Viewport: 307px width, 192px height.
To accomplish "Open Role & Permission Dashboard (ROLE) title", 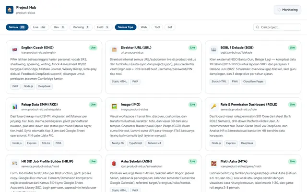I will click(249, 105).
